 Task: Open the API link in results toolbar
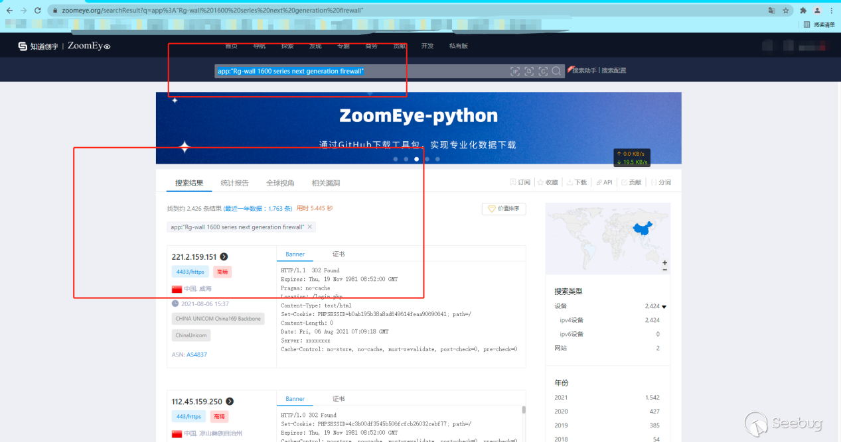pos(604,182)
